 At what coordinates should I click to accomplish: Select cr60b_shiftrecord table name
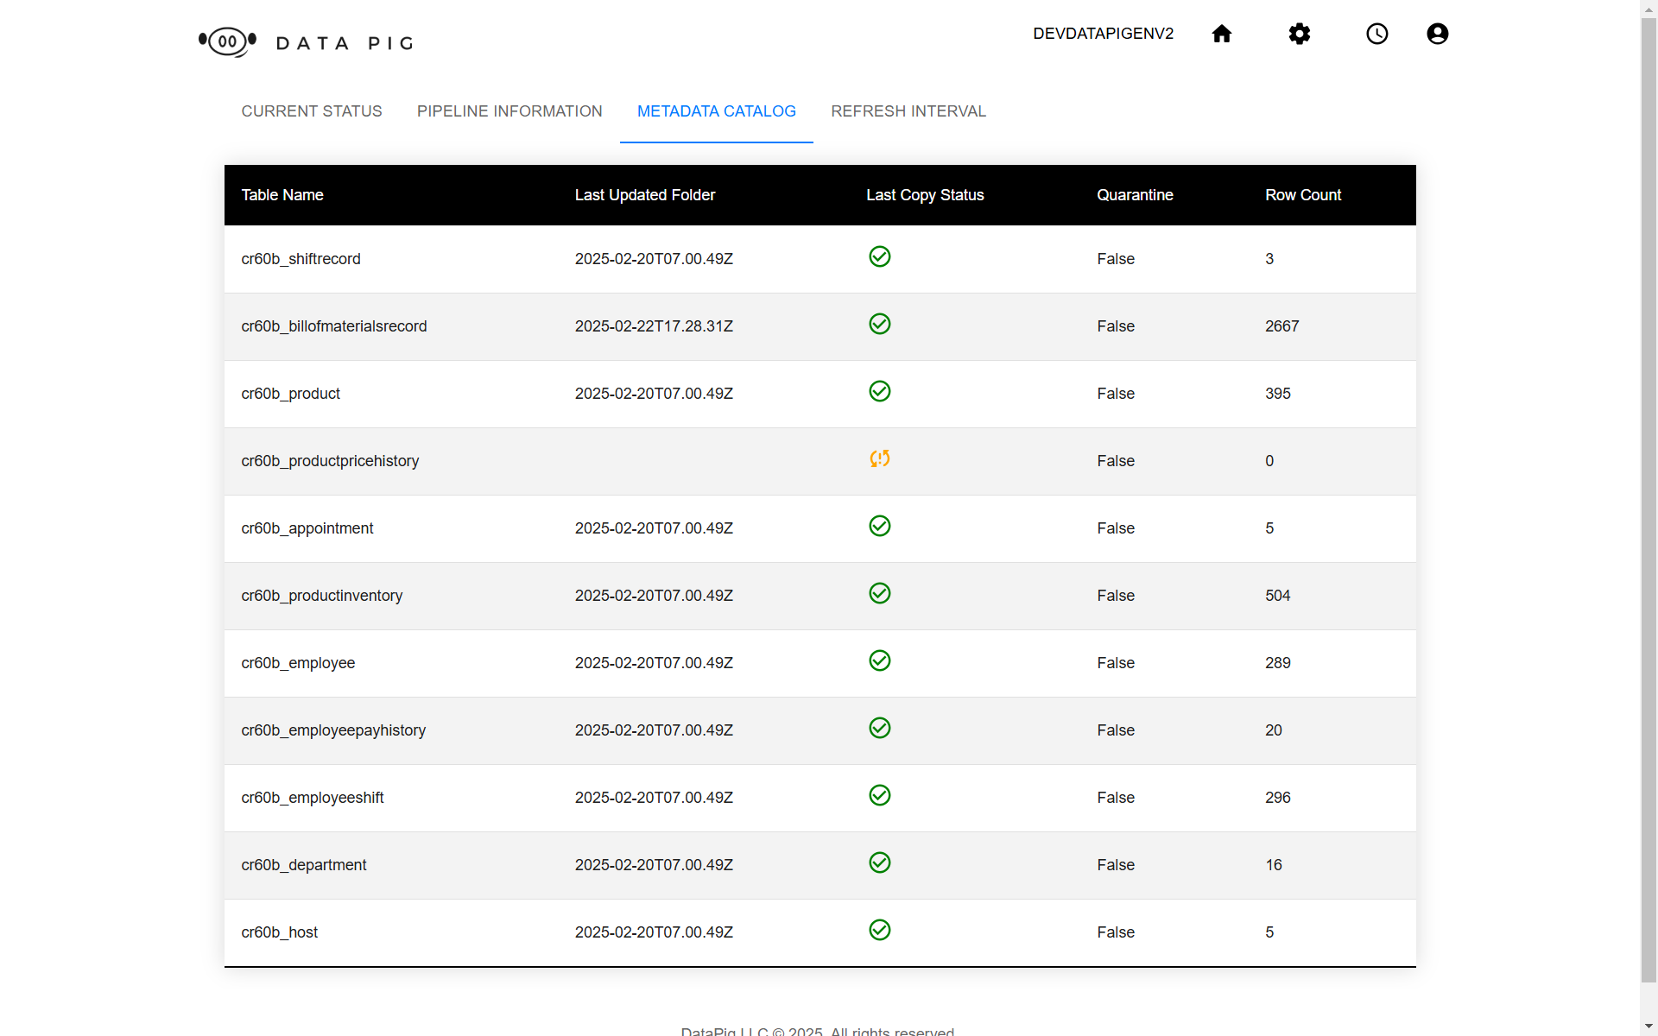301,259
